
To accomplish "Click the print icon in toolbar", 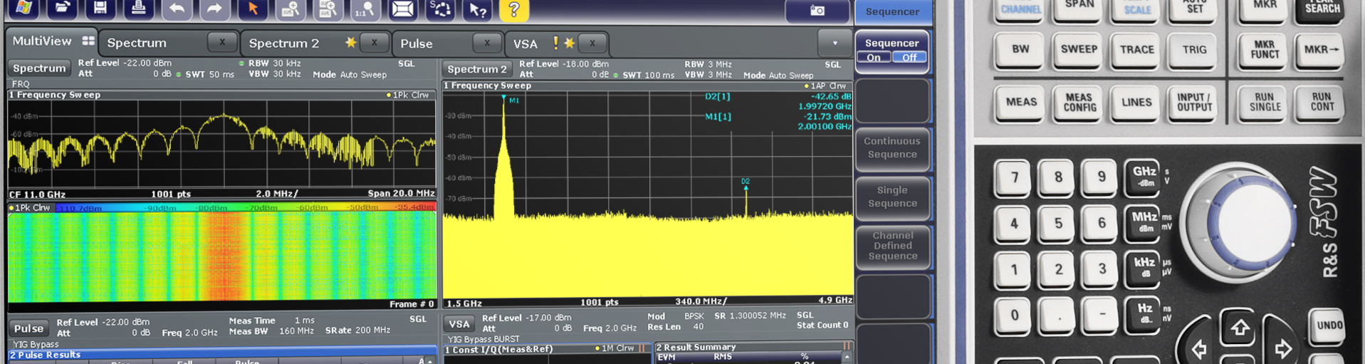I will 138,9.
